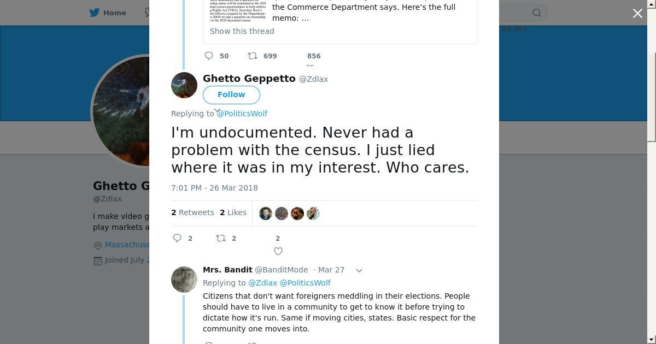Show who liked via '2 Likes'

[x=233, y=212]
